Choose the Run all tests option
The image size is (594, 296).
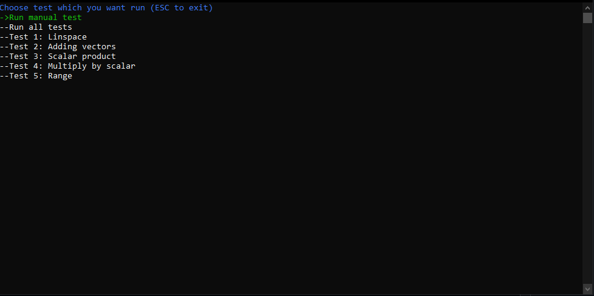(x=36, y=27)
